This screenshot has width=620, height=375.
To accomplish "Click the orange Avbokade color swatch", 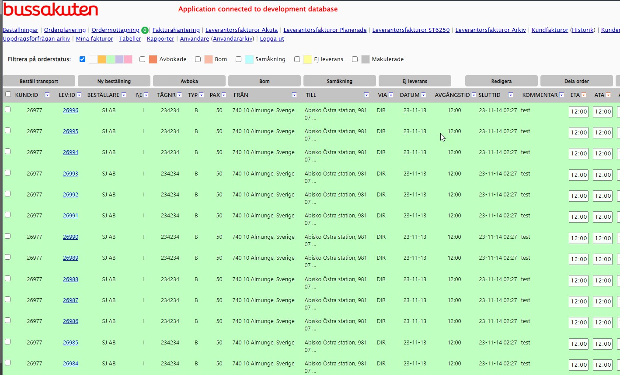I will coord(153,59).
